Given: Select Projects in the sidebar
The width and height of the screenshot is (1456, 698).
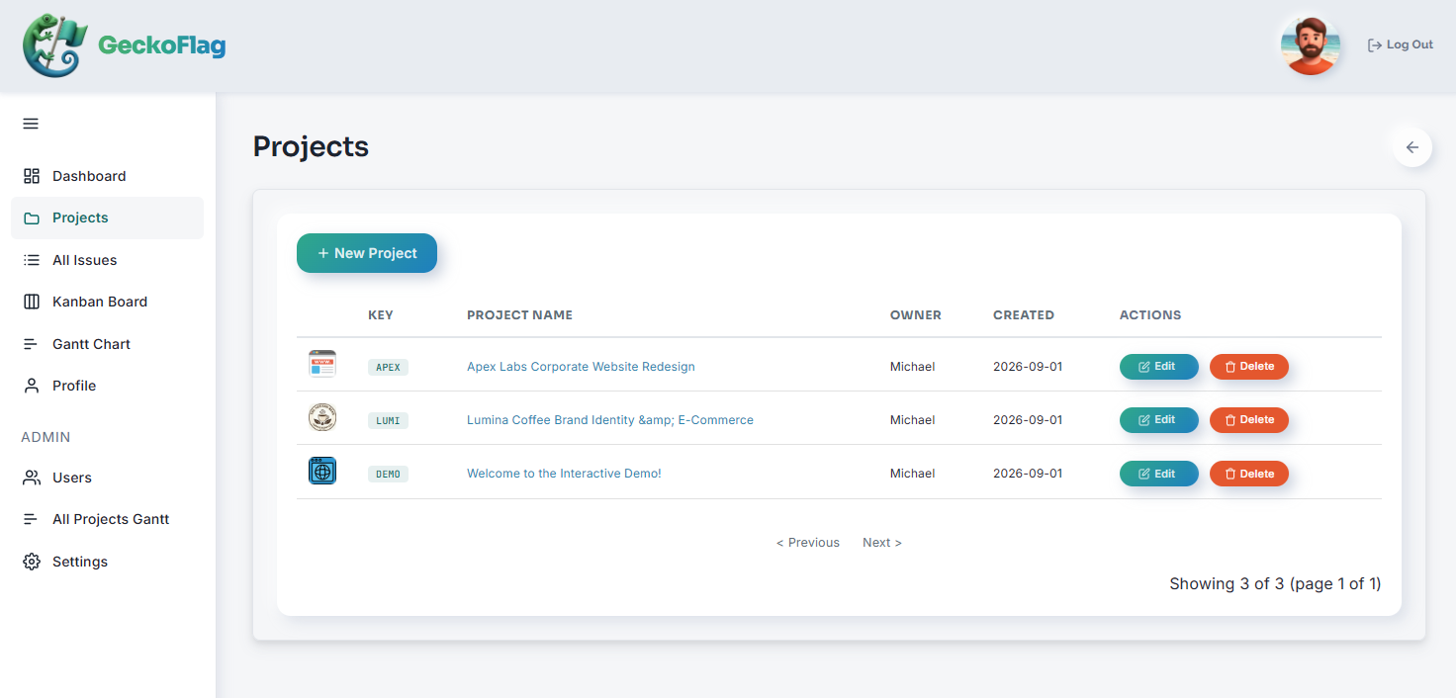Looking at the screenshot, I should pyautogui.click(x=107, y=218).
